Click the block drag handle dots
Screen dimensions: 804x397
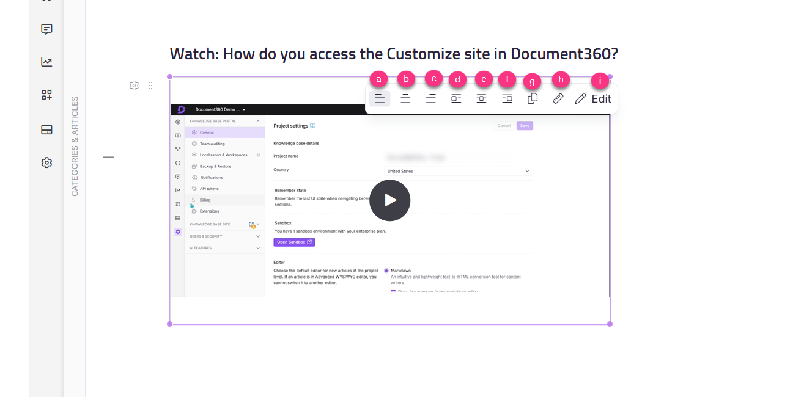150,86
